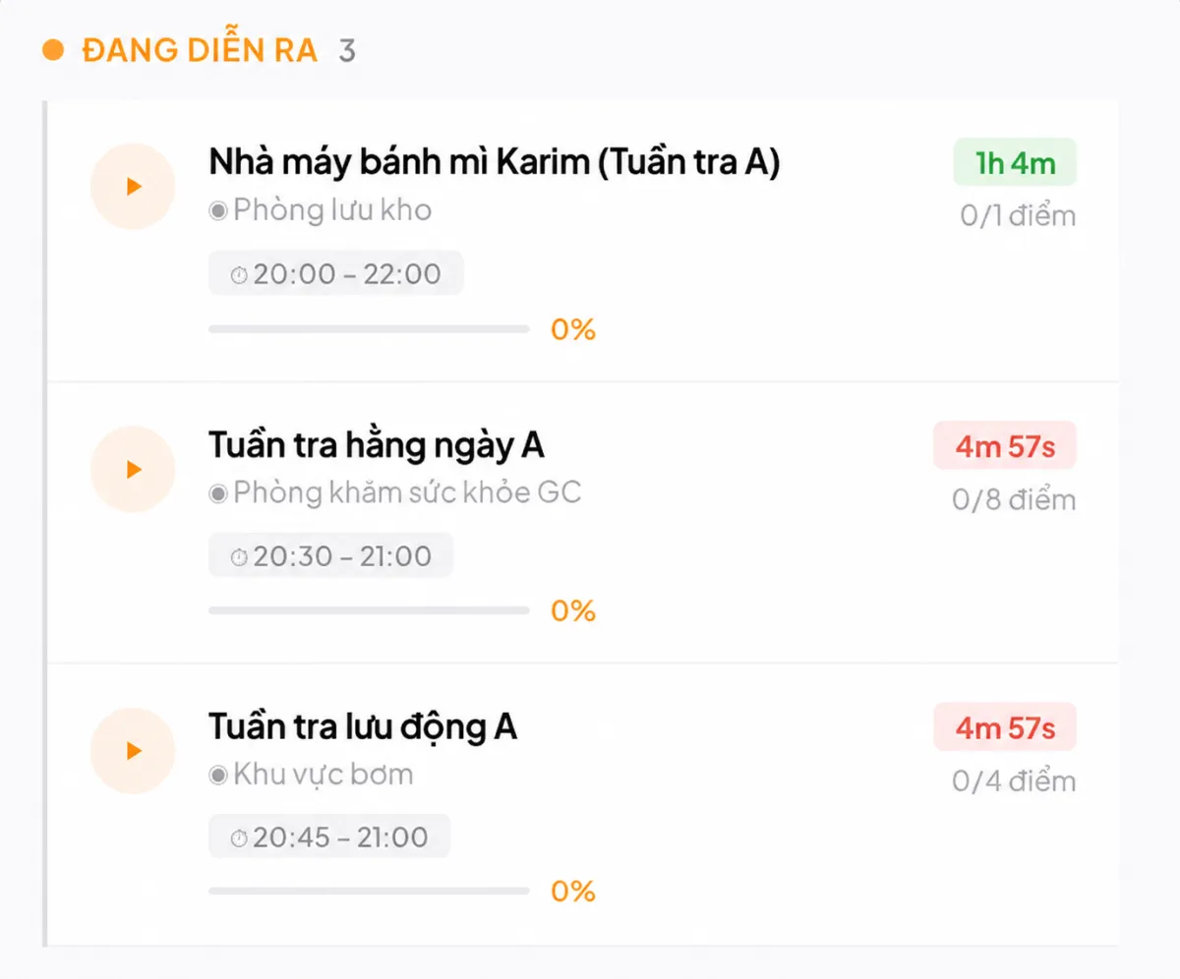Click the clock icon for 20:00 – 22:00

coord(239,275)
